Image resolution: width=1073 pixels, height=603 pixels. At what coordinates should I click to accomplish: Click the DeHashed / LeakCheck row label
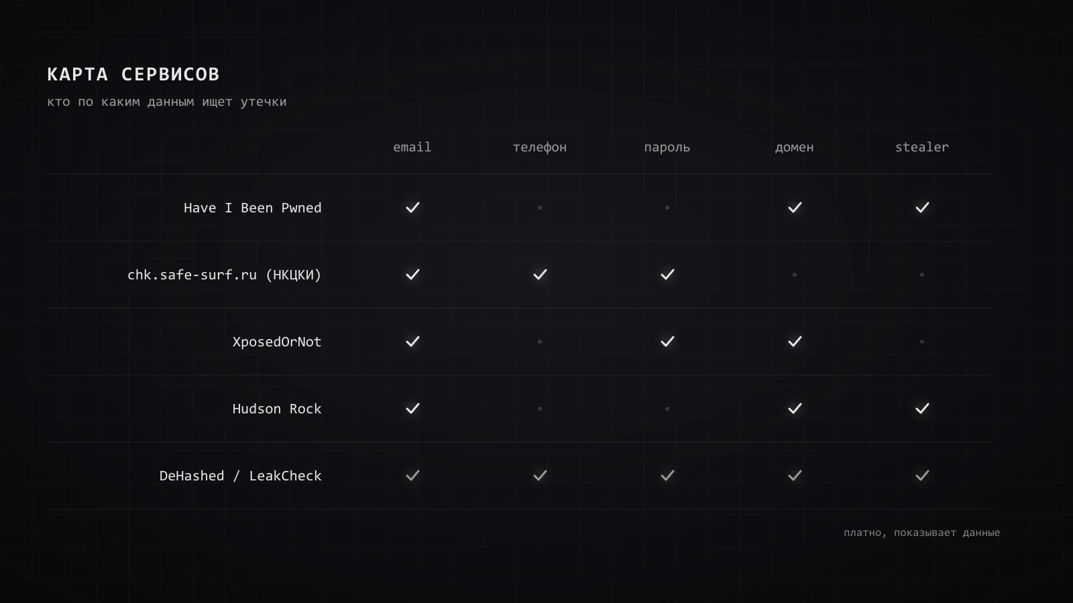[241, 476]
